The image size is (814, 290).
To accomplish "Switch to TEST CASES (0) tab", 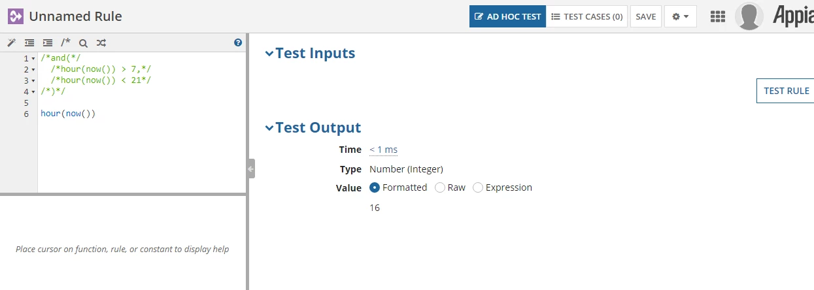I will tap(586, 16).
